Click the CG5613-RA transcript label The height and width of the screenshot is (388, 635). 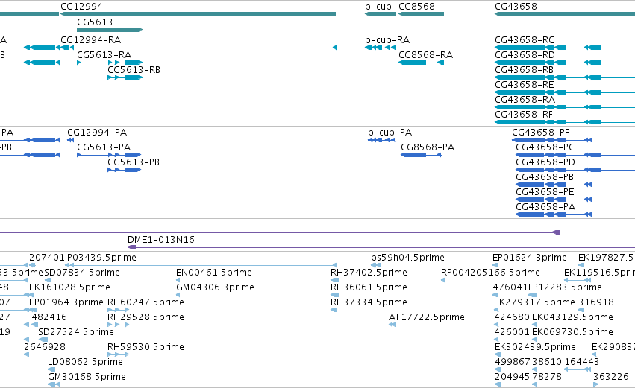[104, 55]
